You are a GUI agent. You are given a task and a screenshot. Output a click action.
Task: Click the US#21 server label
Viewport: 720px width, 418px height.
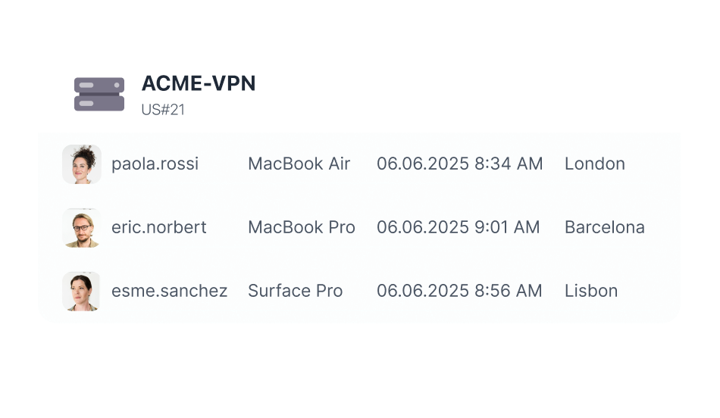coord(163,110)
